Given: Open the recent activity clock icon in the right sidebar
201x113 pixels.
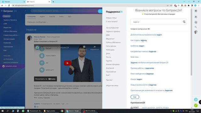Looking at the screenshot, I should coord(196,22).
